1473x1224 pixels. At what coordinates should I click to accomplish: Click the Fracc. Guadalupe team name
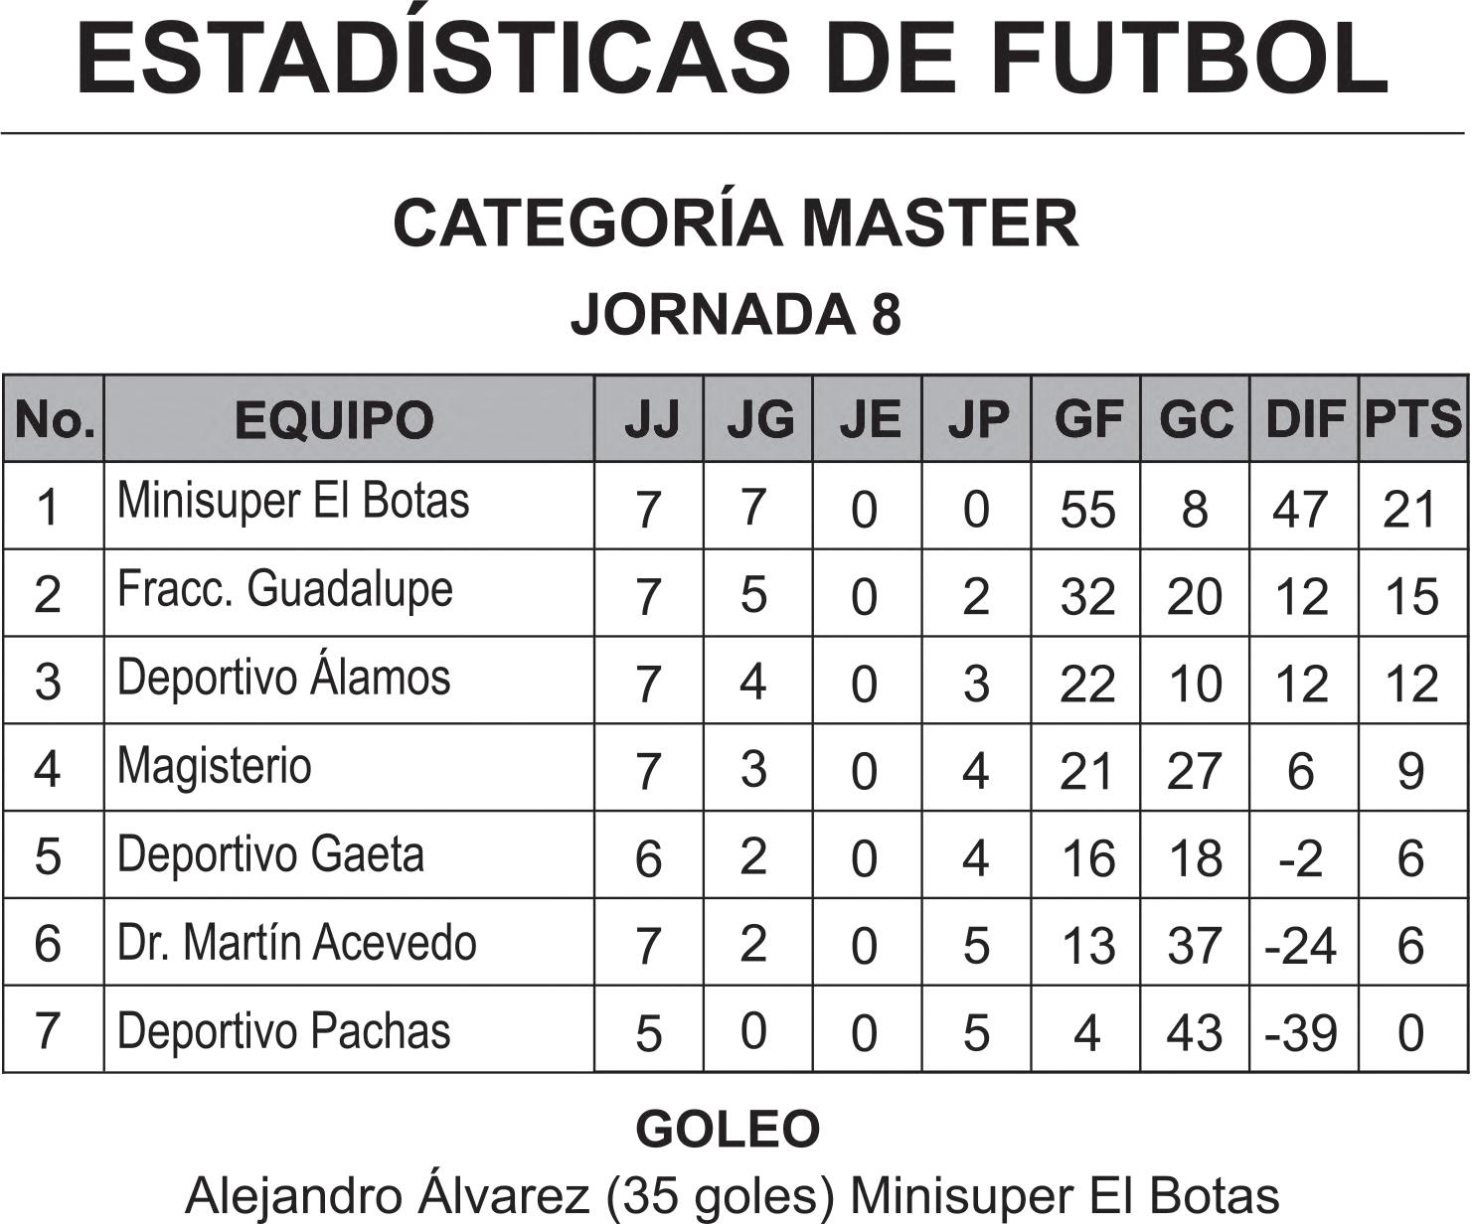tap(285, 589)
